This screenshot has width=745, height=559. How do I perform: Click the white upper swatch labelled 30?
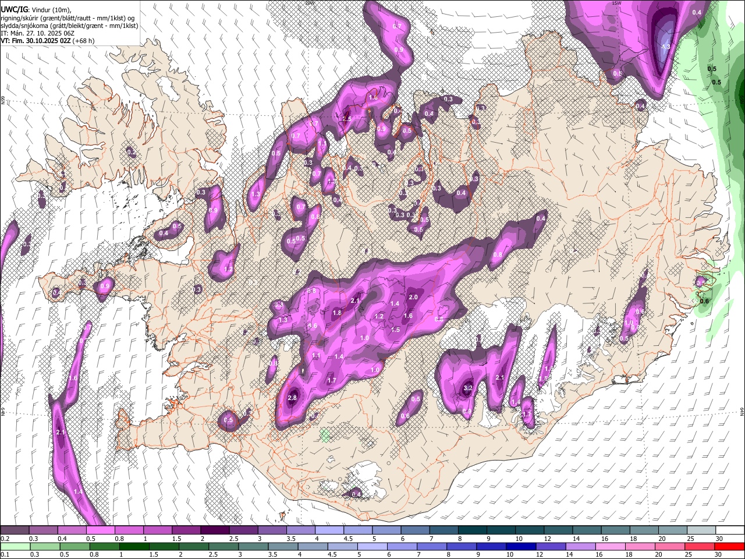pyautogui.click(x=729, y=530)
